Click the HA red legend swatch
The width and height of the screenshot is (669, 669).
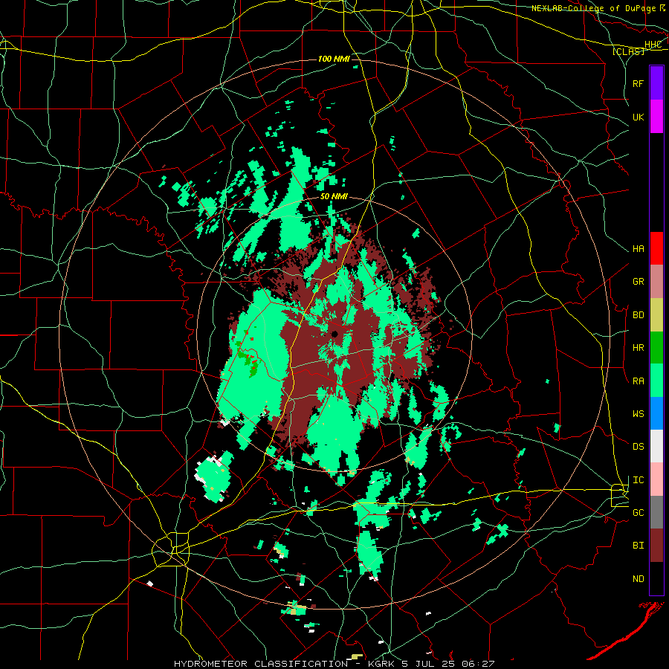point(656,248)
